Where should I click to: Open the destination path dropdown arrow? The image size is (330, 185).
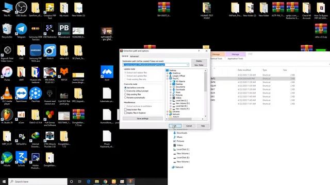pyautogui.click(x=187, y=65)
